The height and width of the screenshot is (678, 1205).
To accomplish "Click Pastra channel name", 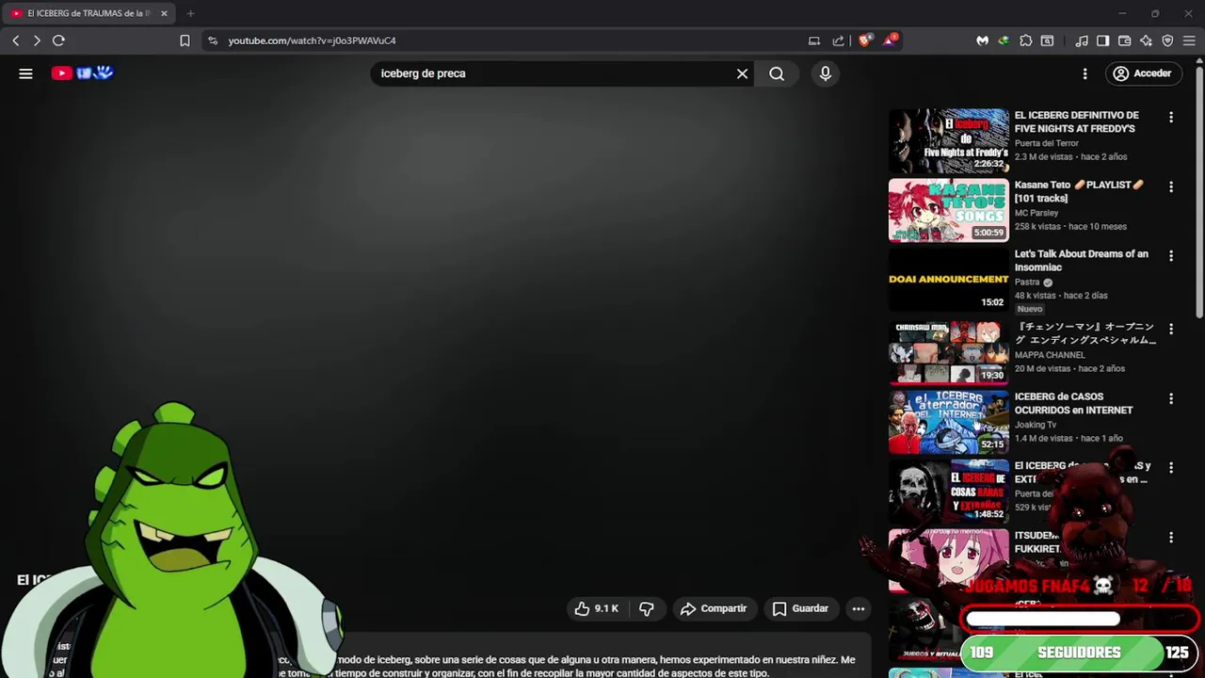I will [1027, 282].
